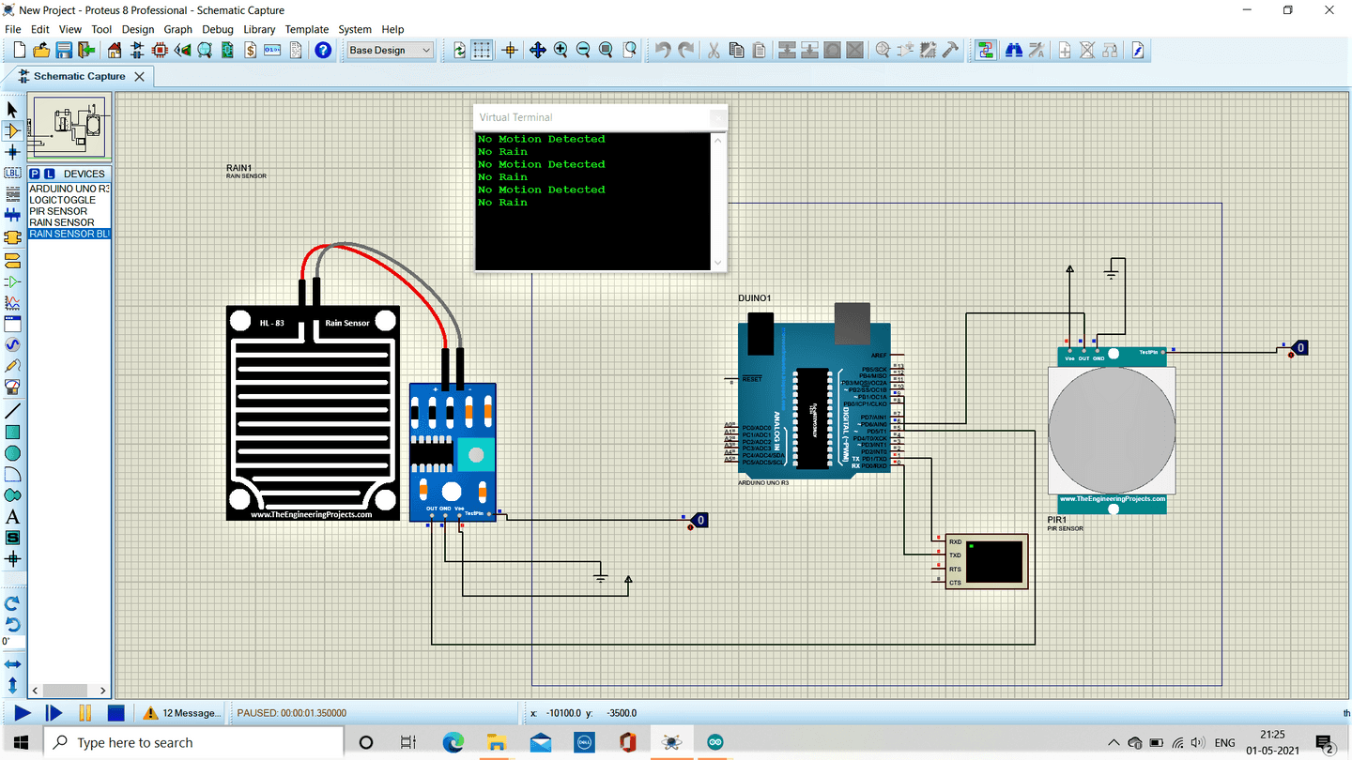Open Microsoft Edge from the taskbar
The image size is (1352, 760).
point(453,742)
